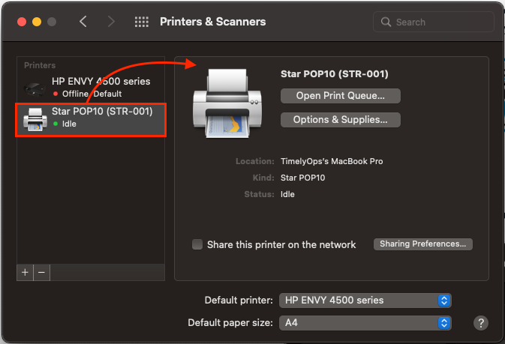Click the red Offline status dot

[x=56, y=94]
